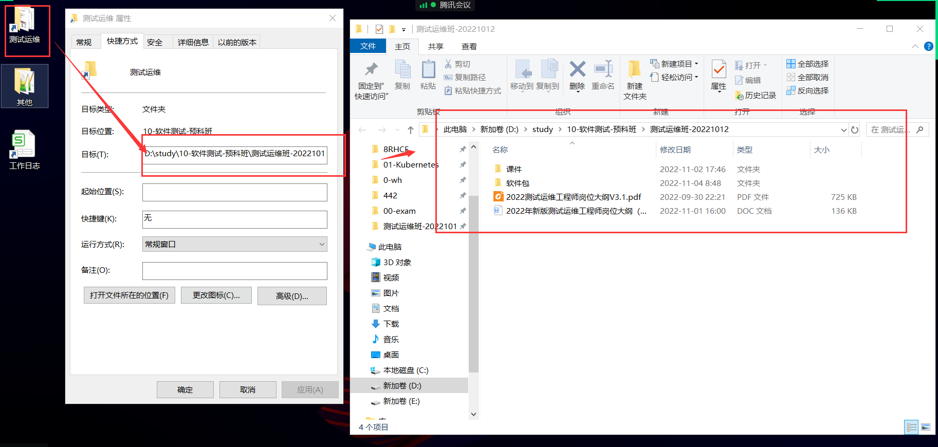Screen dimensions: 938x447
Task: Expand the 轻松访问 dropdown
Action: pyautogui.click(x=696, y=77)
